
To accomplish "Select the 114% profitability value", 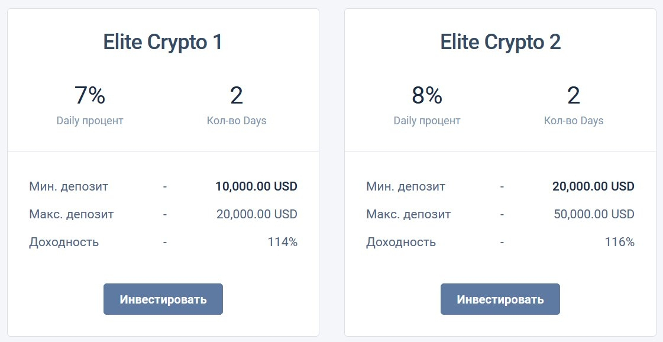I will point(282,242).
